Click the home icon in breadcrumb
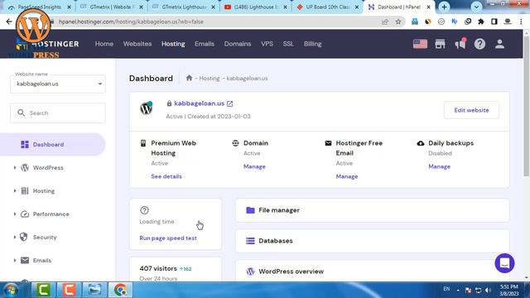This screenshot has width=530, height=298. (189, 78)
